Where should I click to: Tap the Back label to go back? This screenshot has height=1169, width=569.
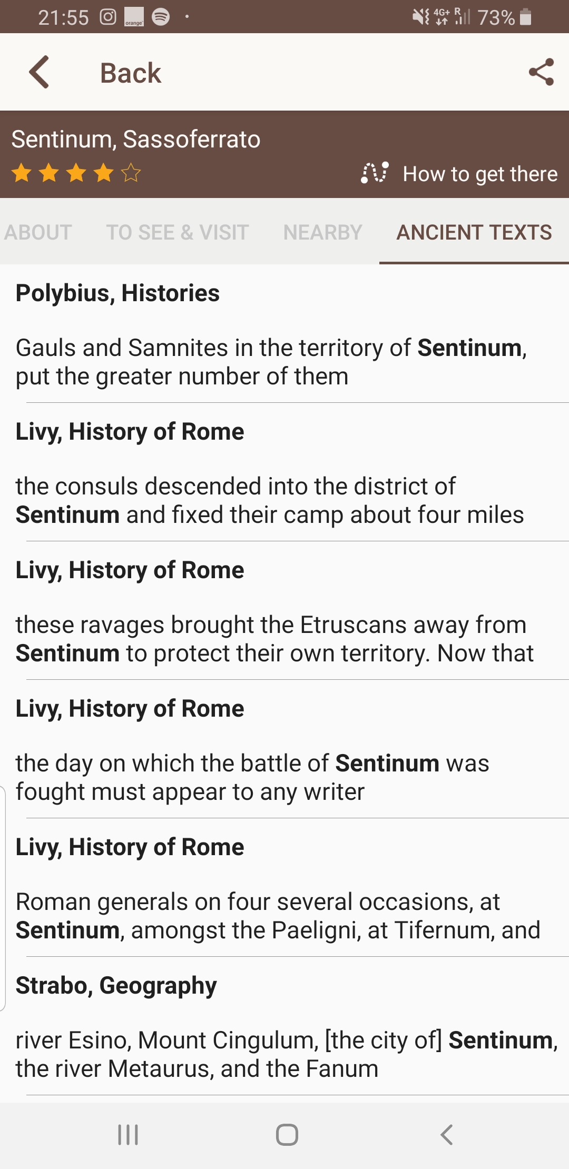[130, 72]
